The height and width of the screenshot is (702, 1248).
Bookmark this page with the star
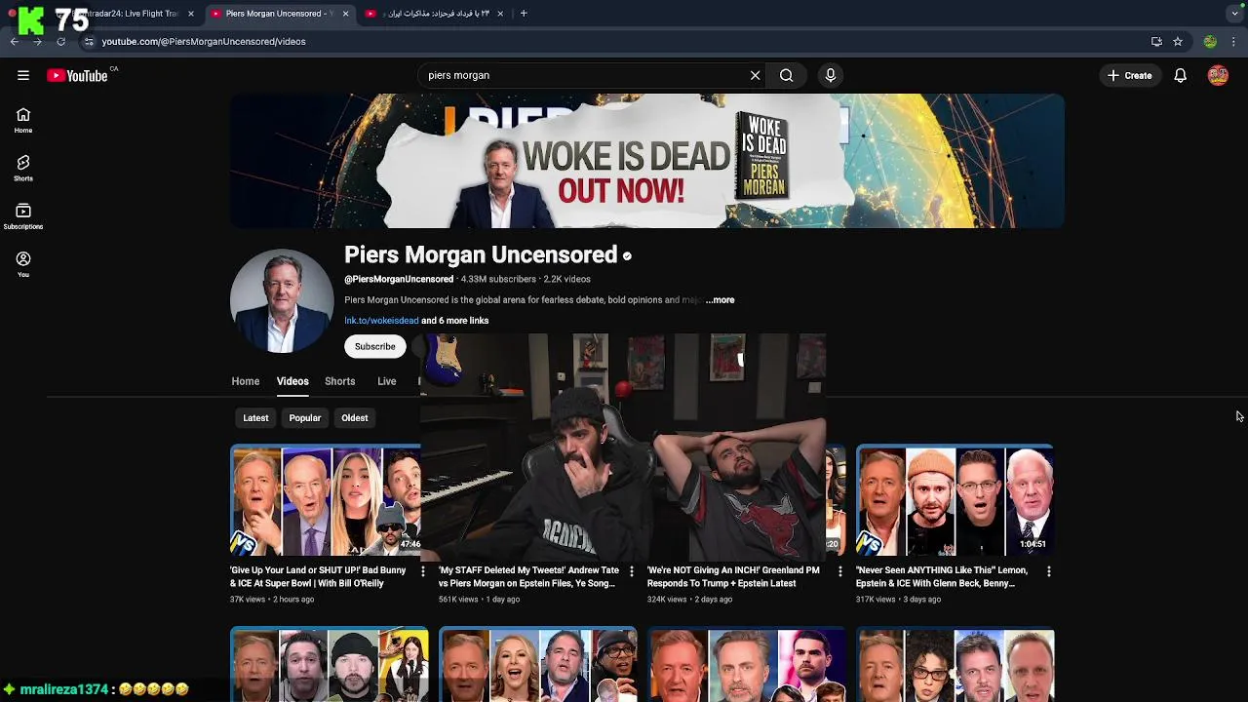pyautogui.click(x=1178, y=41)
